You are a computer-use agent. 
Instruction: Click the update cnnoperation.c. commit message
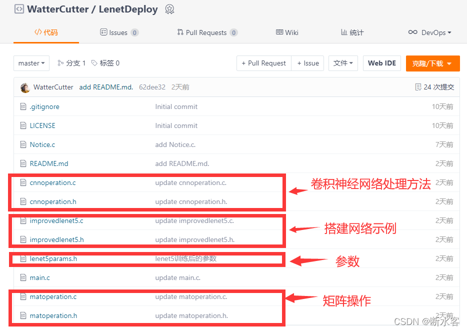[191, 182]
